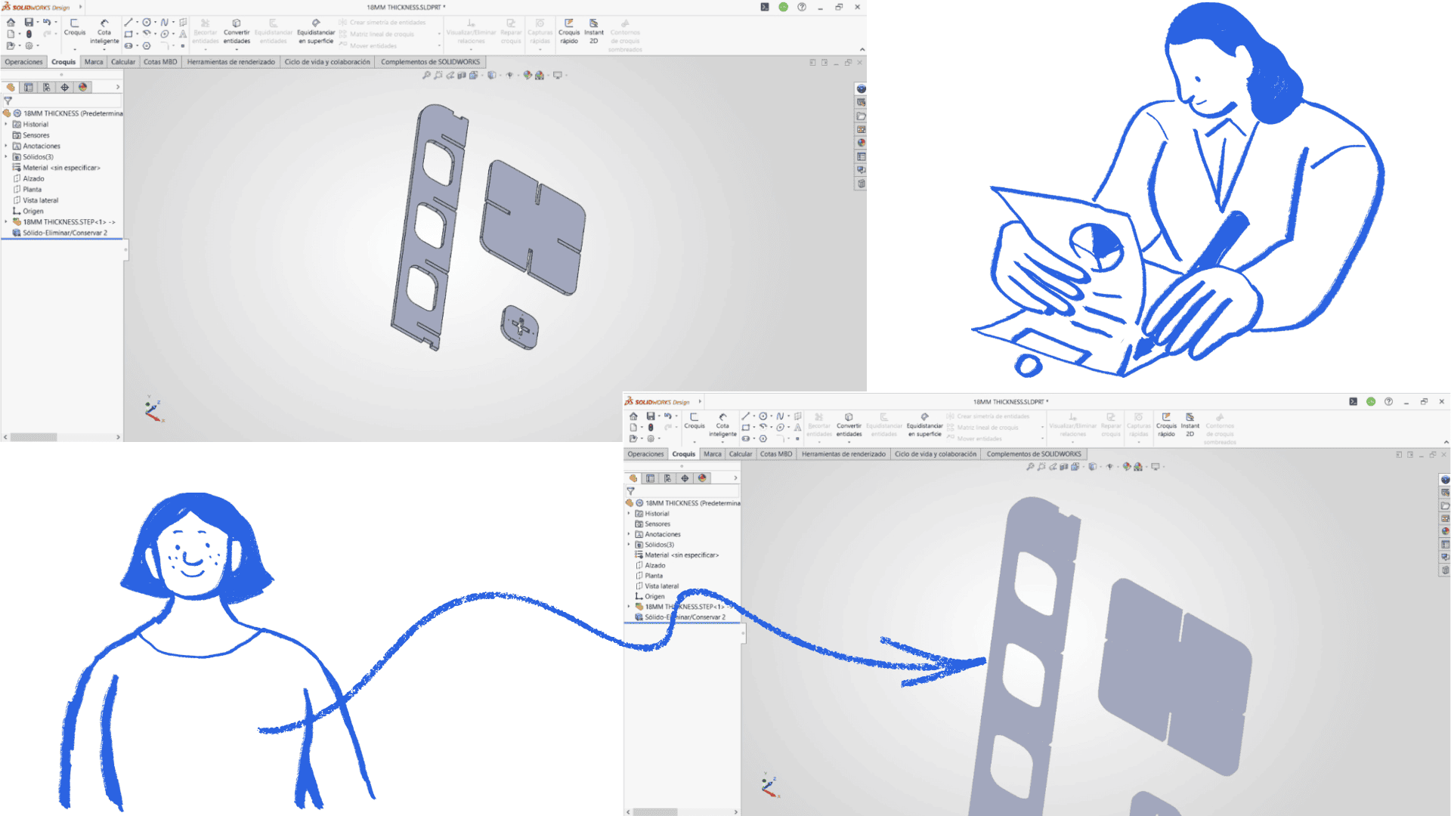Expand Historial node in lower window tree
This screenshot has height=816, width=1451.
[629, 514]
